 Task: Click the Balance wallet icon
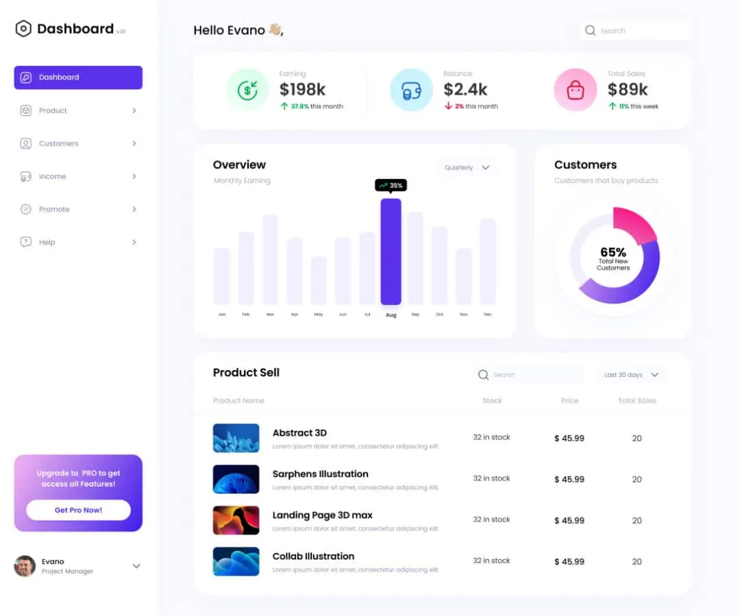(411, 89)
